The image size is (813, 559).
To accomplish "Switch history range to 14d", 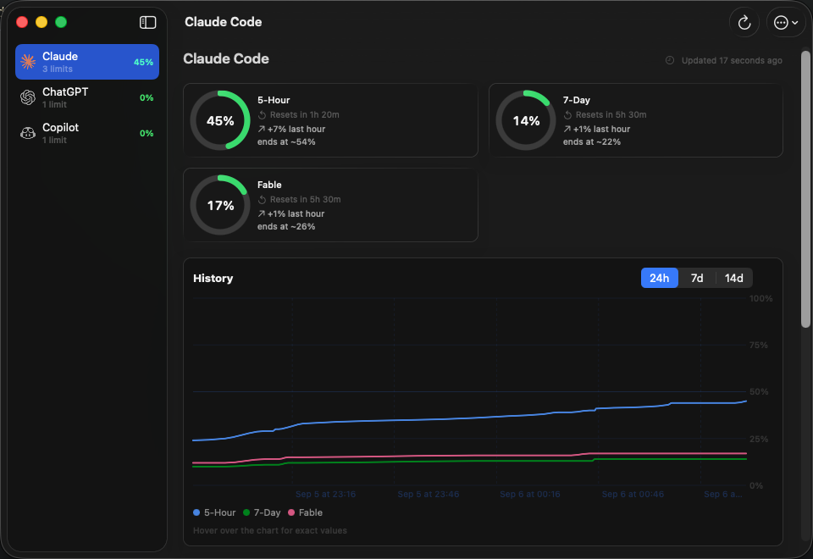I will pyautogui.click(x=733, y=278).
